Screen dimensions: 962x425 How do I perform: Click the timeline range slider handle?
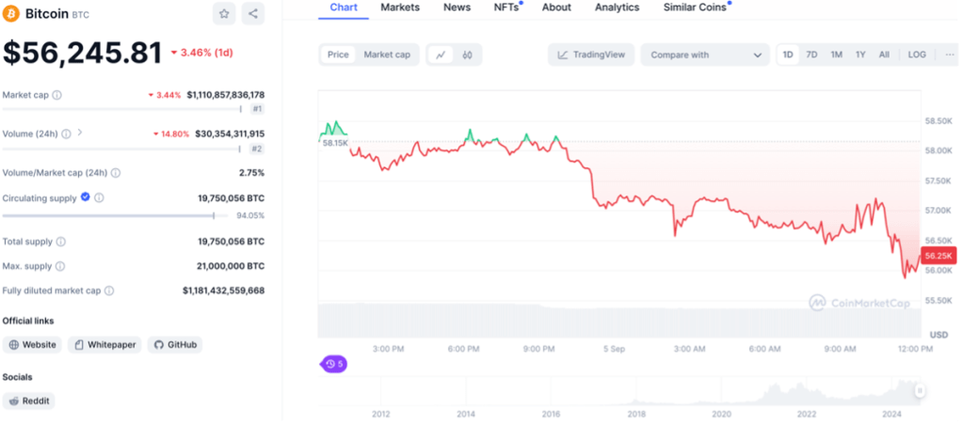point(920,391)
